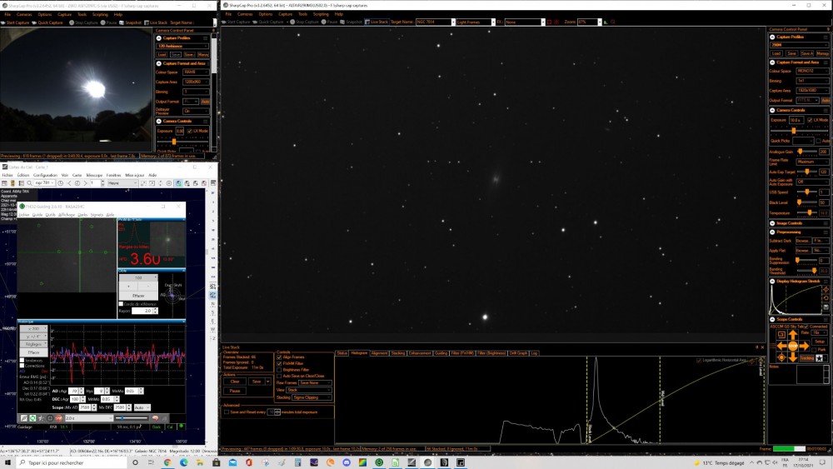Open Chrome from the taskbar
The image size is (833, 469).
click(x=167, y=462)
